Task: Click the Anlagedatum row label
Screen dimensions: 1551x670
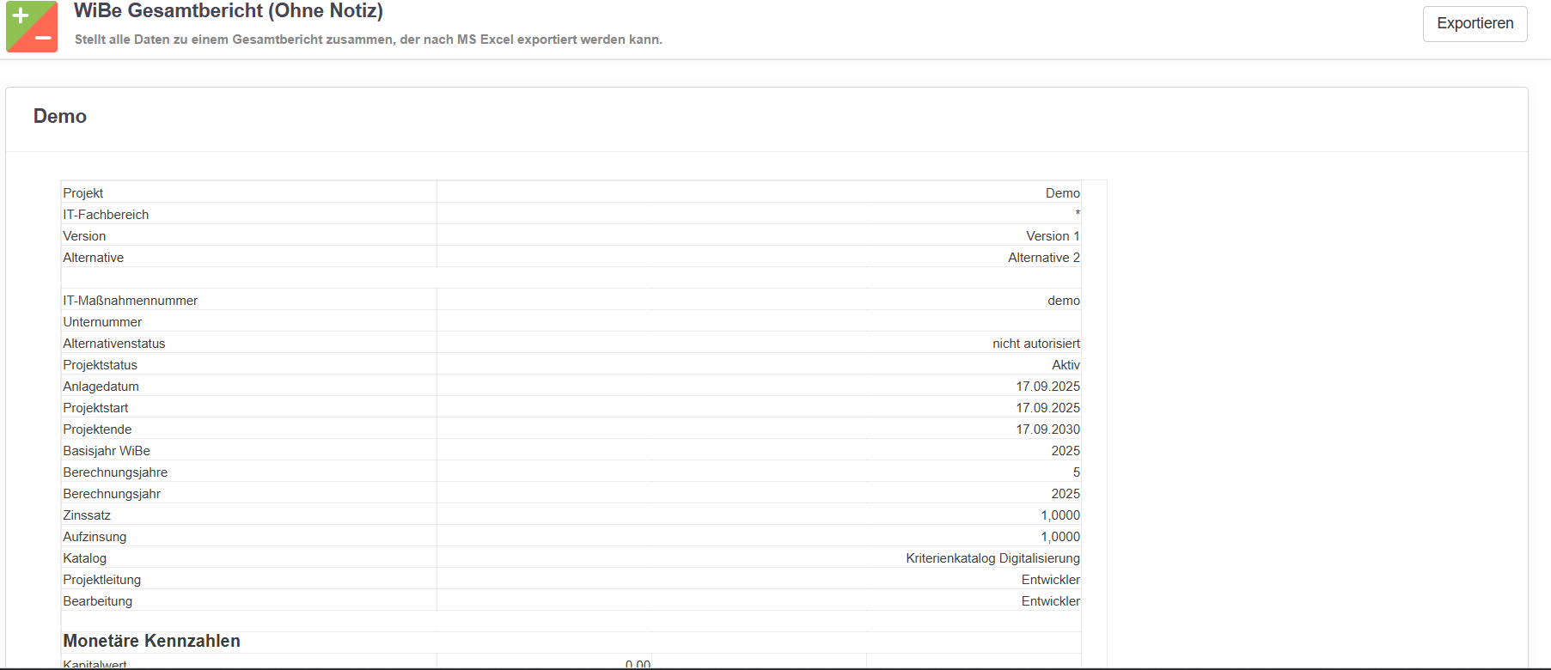Action: tap(101, 387)
